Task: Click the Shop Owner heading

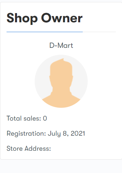Action: tap(44, 18)
